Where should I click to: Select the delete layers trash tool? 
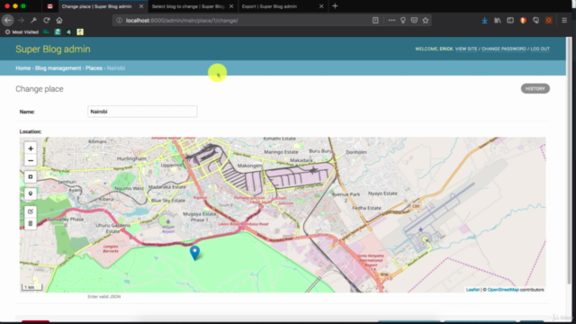click(x=31, y=223)
